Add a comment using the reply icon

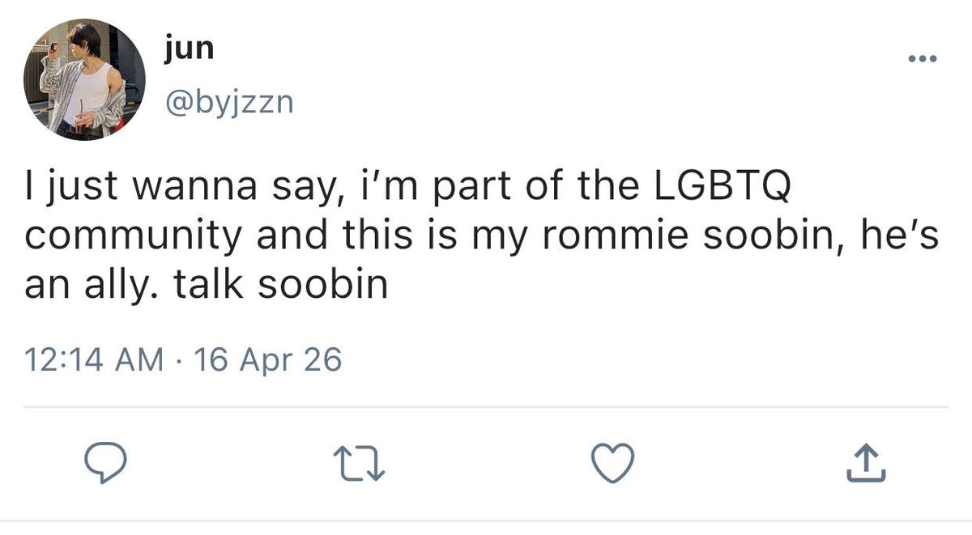[x=105, y=463]
